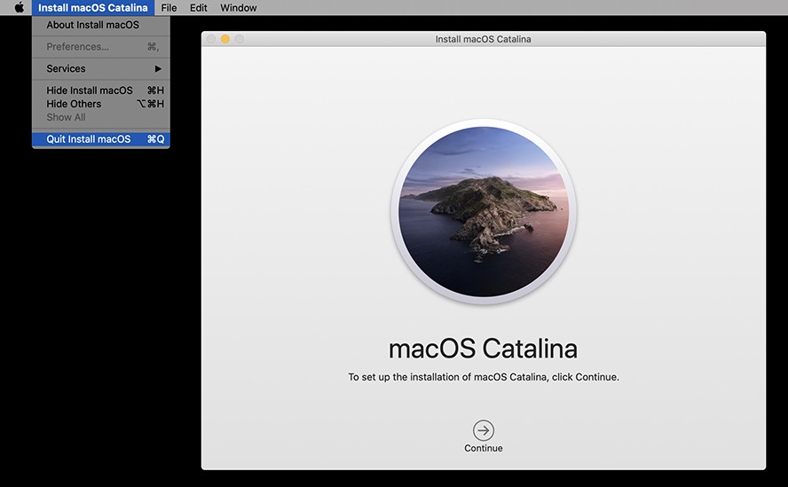The image size is (788, 487).
Task: Click the Continue label
Action: point(484,448)
